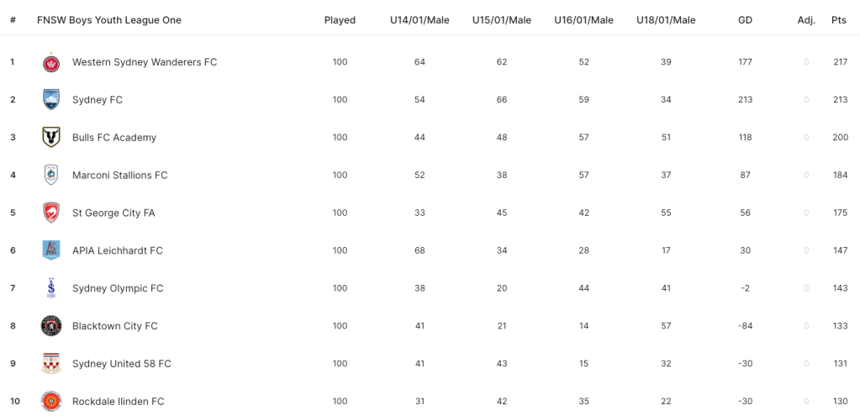The width and height of the screenshot is (860, 416).
Task: Select the Bulls FC Academy crest icon
Action: (x=51, y=138)
